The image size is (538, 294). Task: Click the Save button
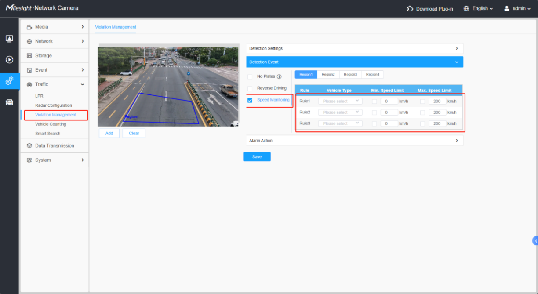[x=257, y=157]
